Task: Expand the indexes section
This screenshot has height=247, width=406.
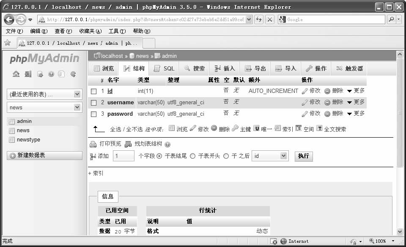Action: [x=96, y=173]
